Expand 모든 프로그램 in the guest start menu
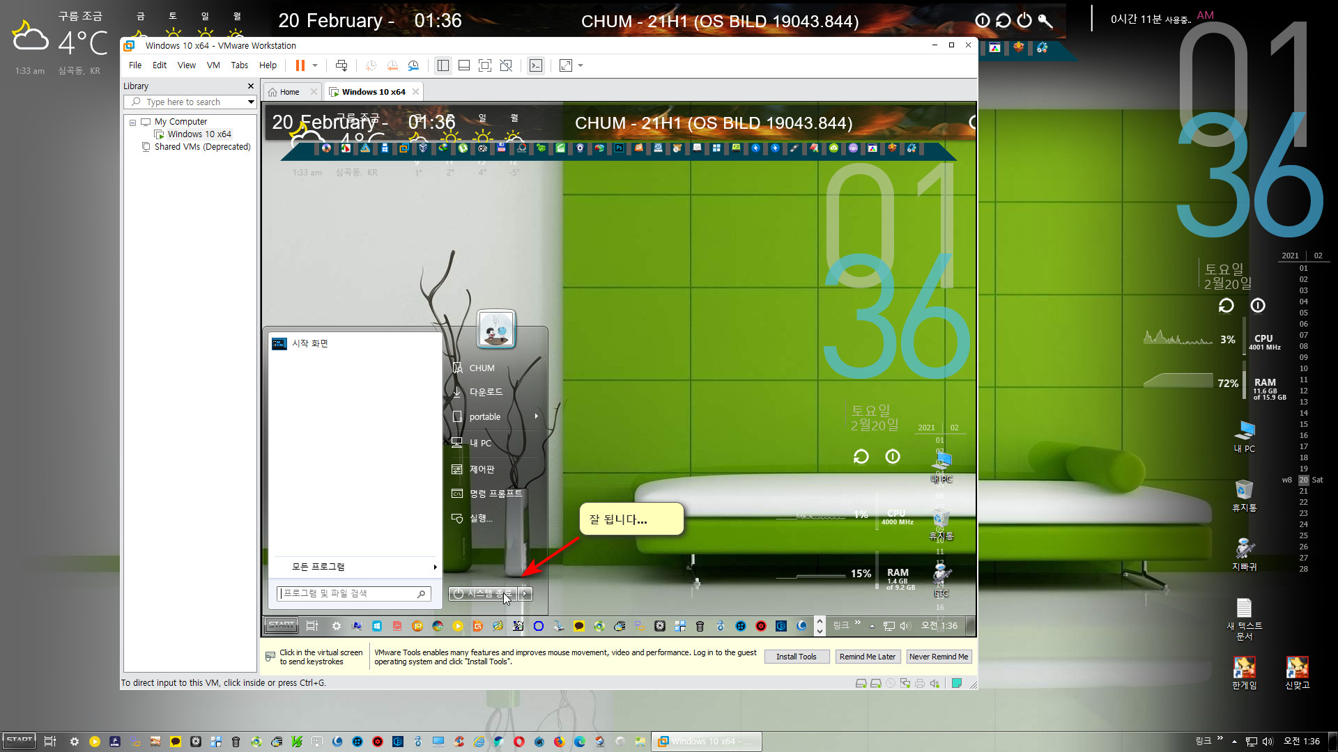 coord(355,567)
